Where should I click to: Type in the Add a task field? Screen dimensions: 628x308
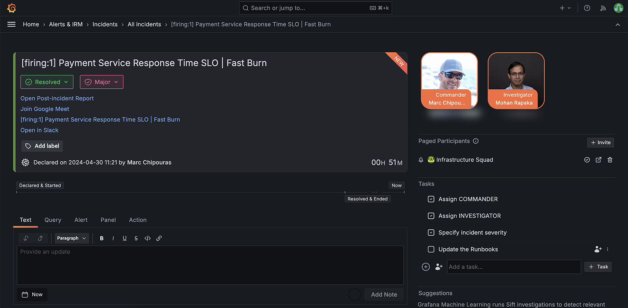click(x=514, y=267)
